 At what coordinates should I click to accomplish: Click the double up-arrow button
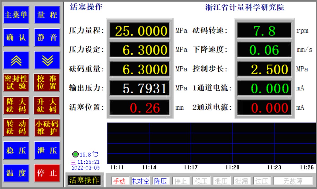(x=16, y=60)
